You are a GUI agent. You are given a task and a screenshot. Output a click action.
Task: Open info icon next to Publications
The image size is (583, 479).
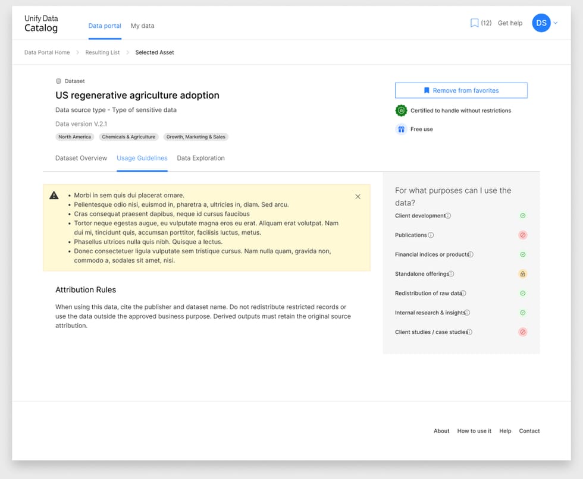(431, 235)
